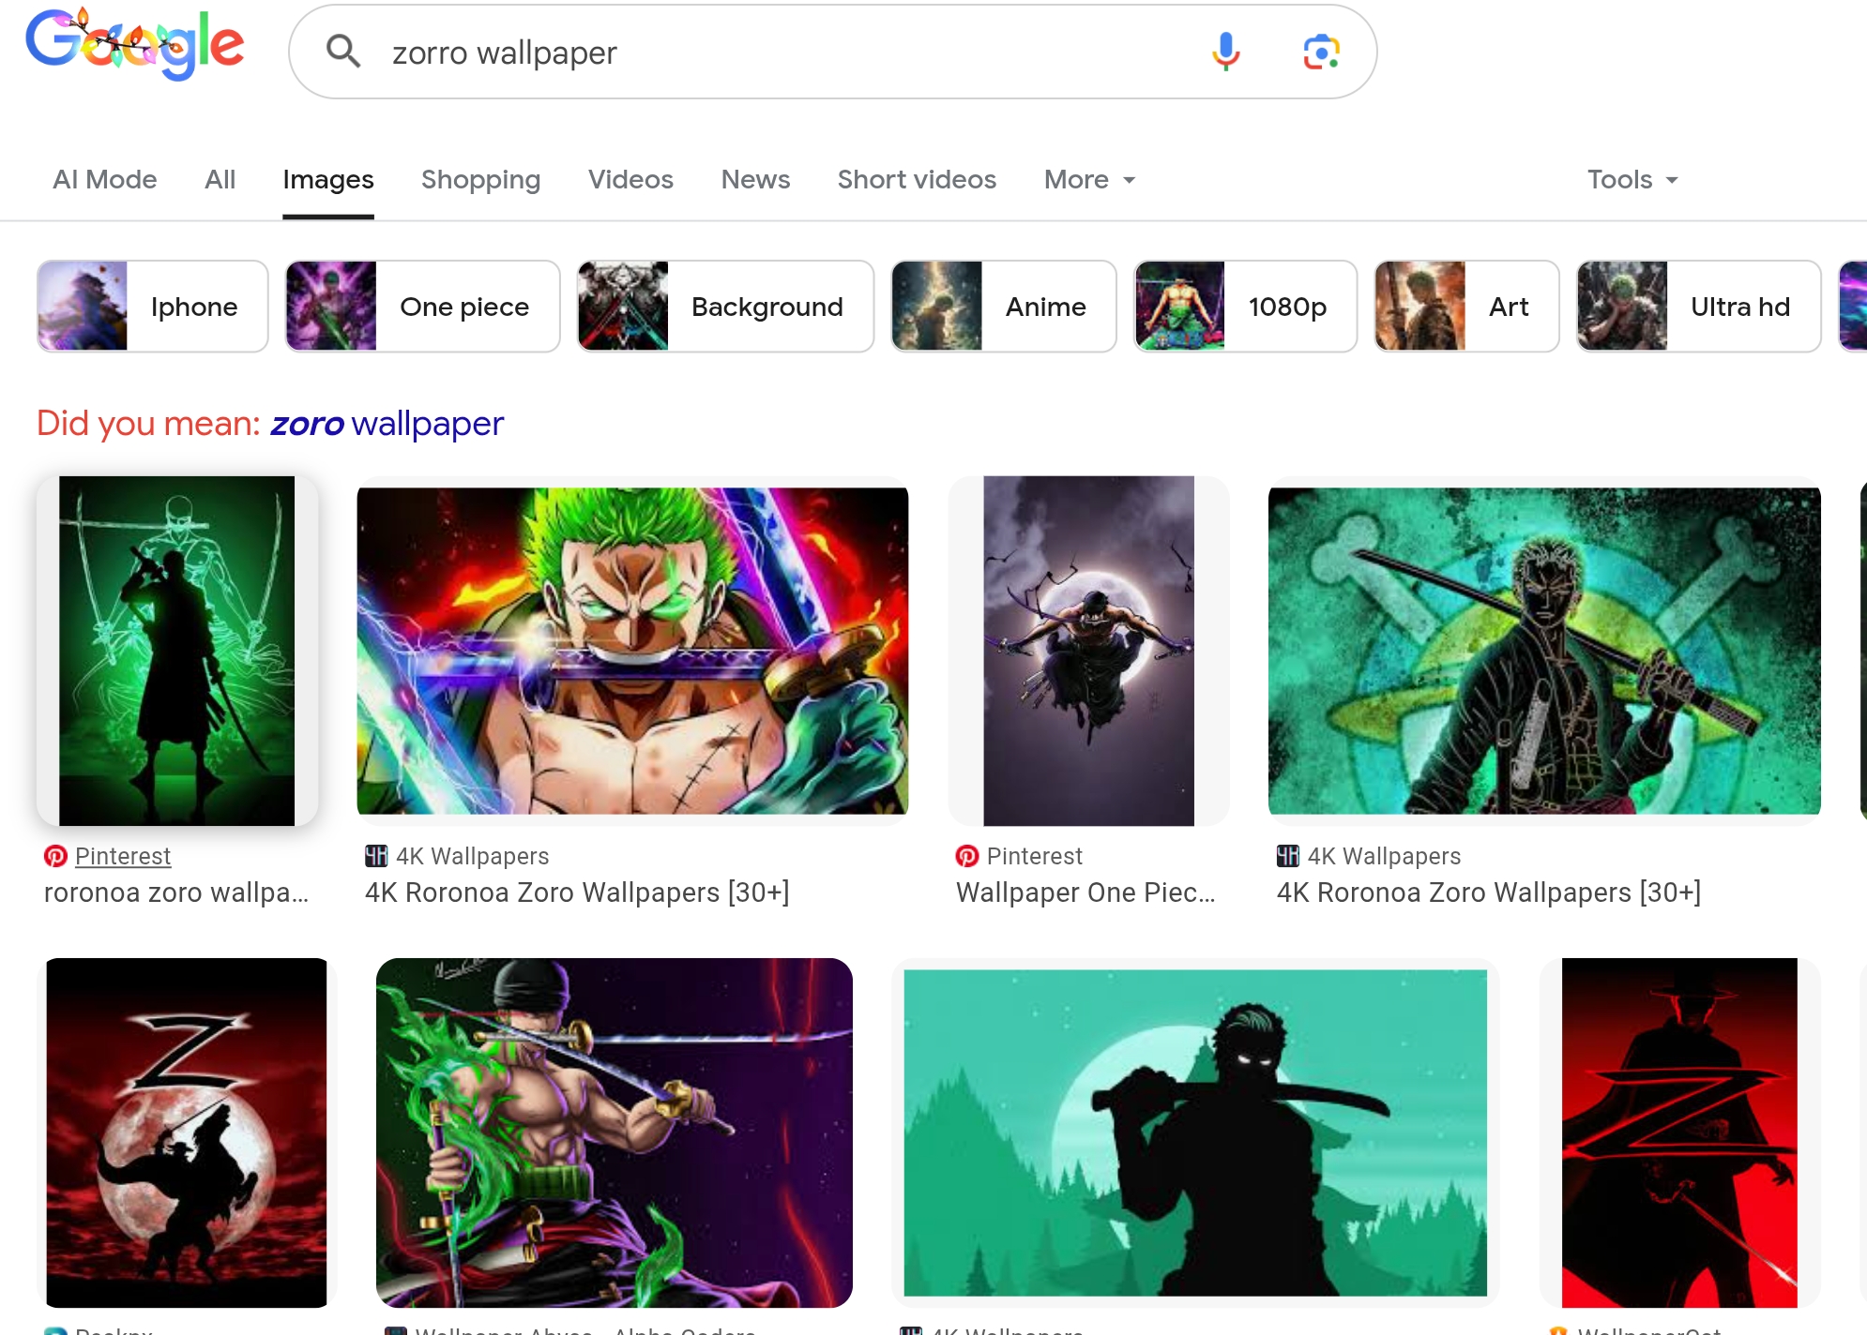Open Google Lens camera search
This screenshot has height=1335, width=1867.
click(x=1321, y=52)
